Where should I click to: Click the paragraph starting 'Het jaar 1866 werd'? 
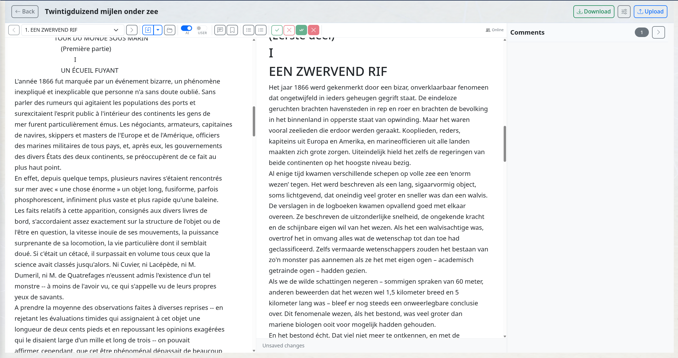pos(379,125)
